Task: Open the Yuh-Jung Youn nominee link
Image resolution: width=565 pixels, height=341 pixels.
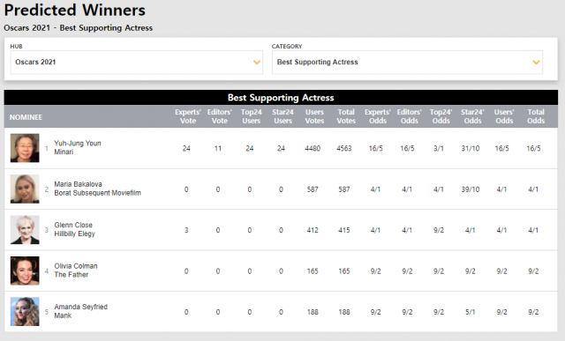Action: [78, 143]
